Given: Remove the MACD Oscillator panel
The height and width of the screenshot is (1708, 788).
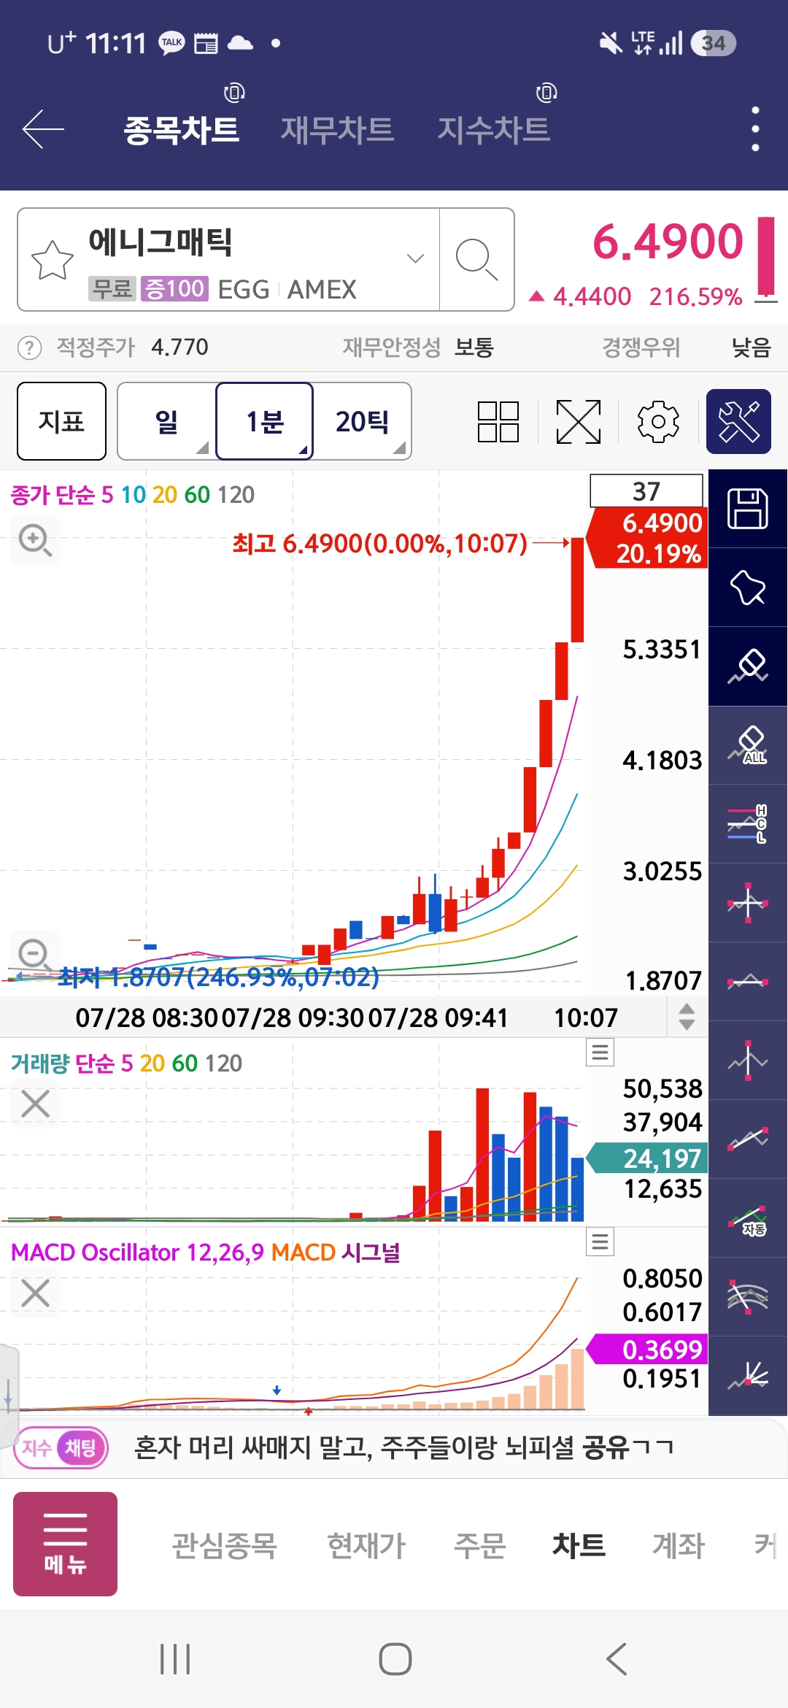Looking at the screenshot, I should [35, 1293].
